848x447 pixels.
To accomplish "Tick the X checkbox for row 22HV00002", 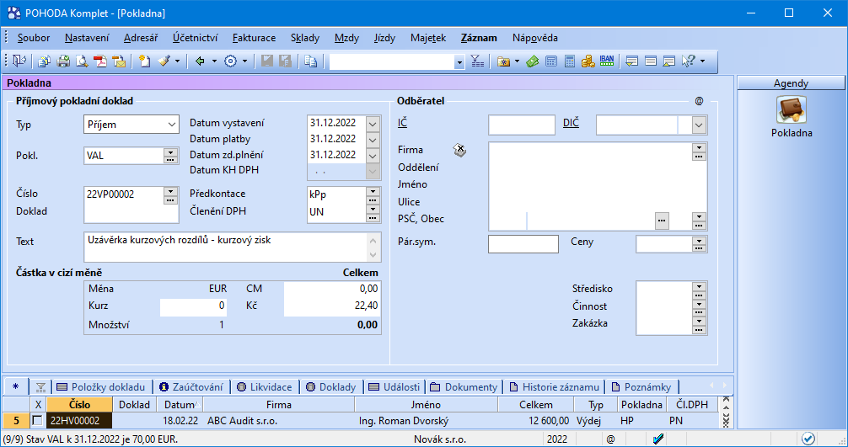I will coord(37,421).
